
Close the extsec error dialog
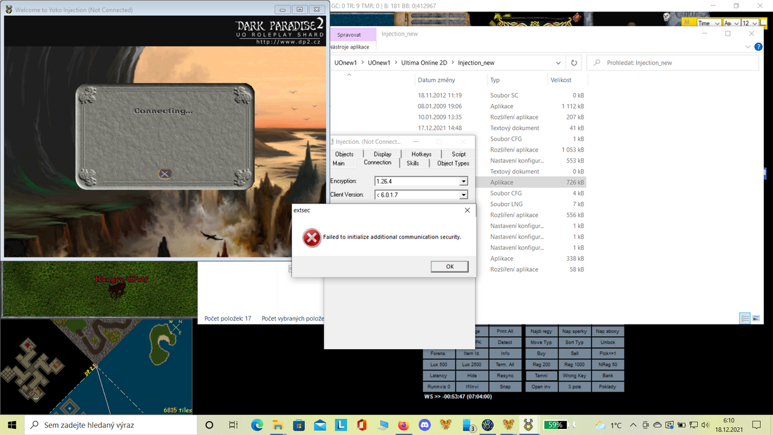pyautogui.click(x=467, y=210)
